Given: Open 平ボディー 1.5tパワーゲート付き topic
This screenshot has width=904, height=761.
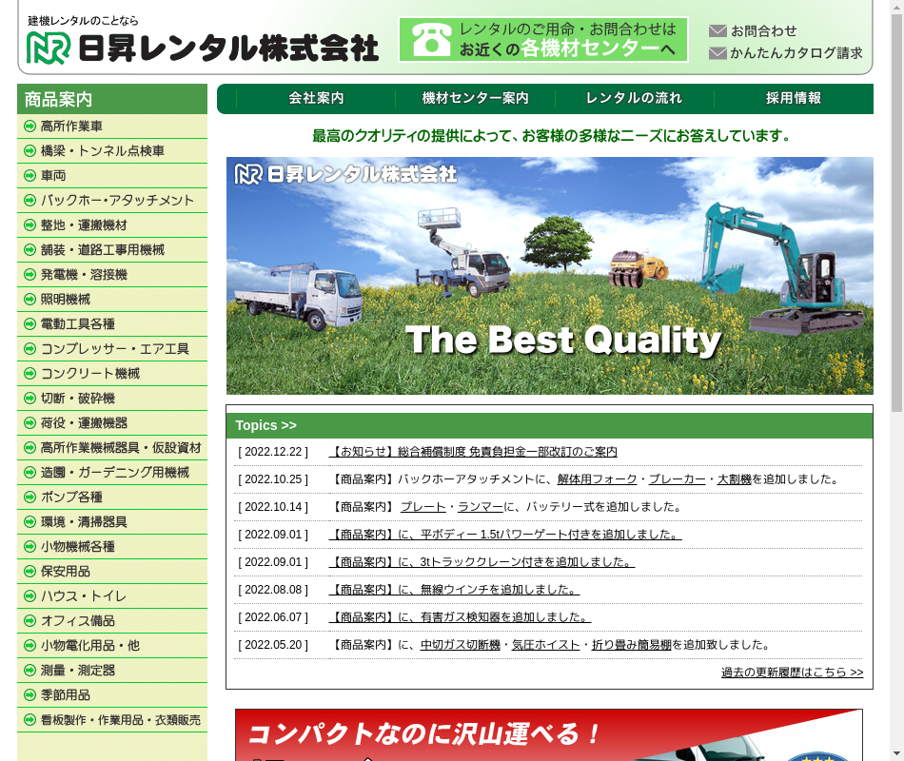Looking at the screenshot, I should coord(505,535).
